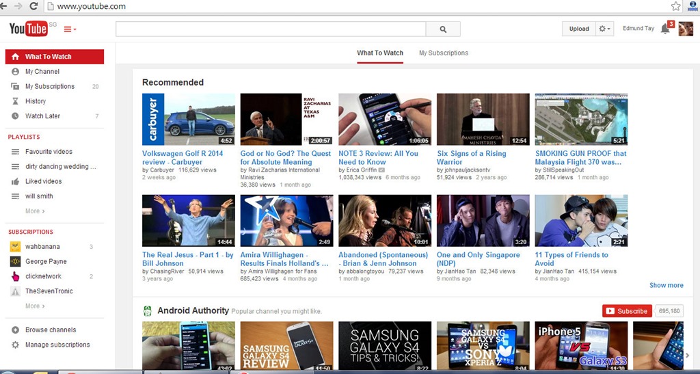Open Amira Willighagen video title
Image resolution: width=700 pixels, height=374 pixels.
click(x=284, y=259)
